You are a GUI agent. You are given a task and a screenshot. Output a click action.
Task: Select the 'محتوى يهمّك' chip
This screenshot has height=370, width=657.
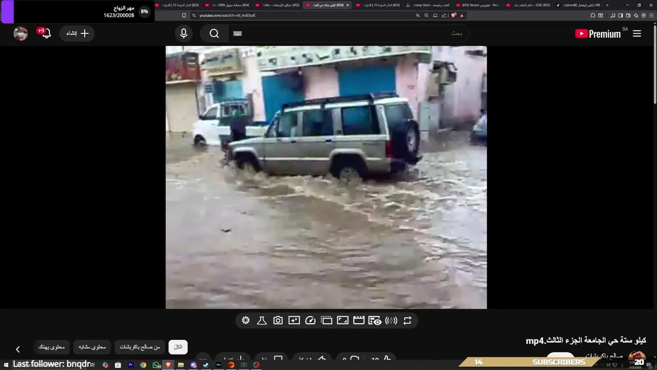point(52,347)
